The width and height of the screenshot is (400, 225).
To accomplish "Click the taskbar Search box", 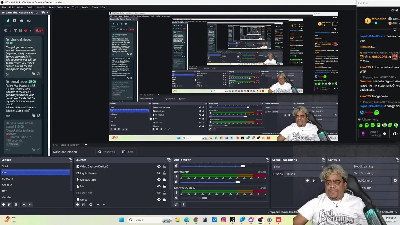I will coord(150,220).
